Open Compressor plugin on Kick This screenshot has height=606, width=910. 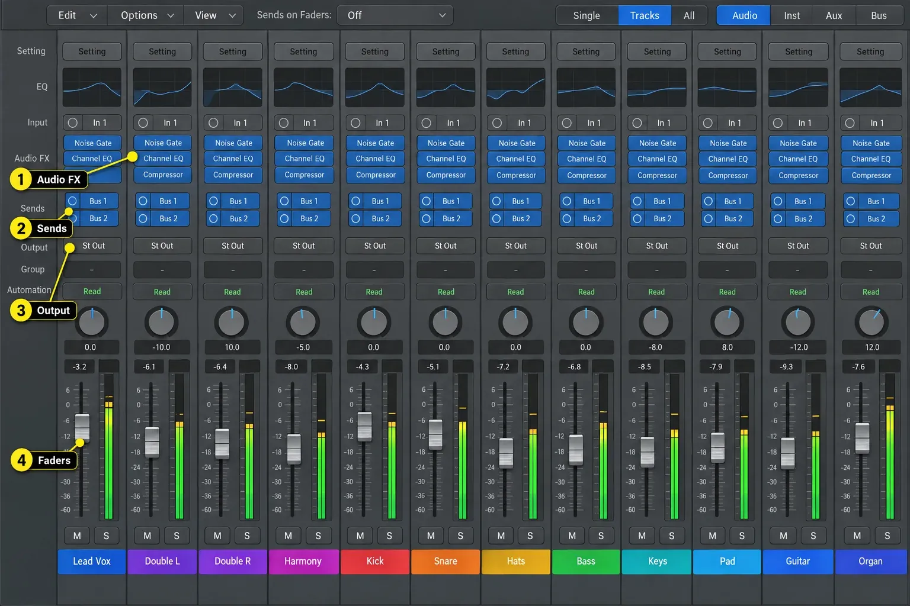(375, 175)
